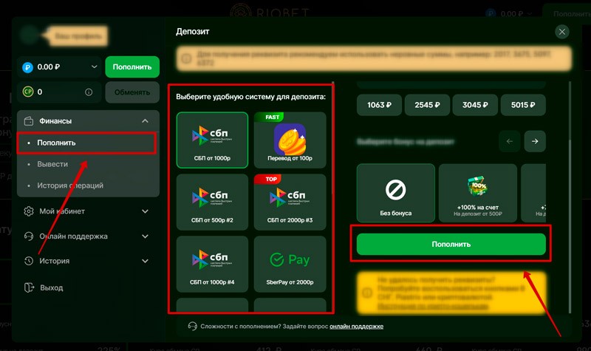Open the ruble balance dropdown

(94, 67)
